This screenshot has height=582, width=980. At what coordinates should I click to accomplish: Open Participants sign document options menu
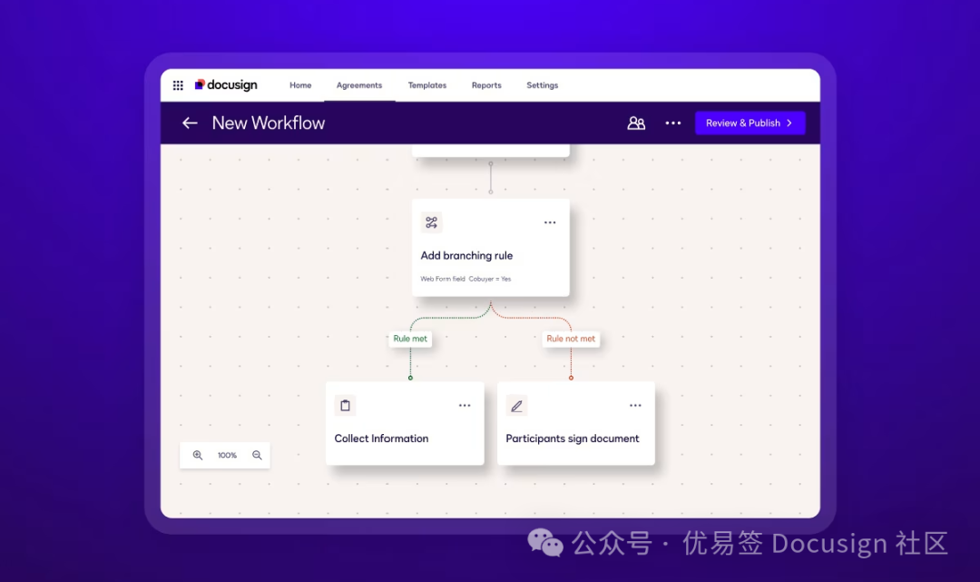[x=635, y=406]
